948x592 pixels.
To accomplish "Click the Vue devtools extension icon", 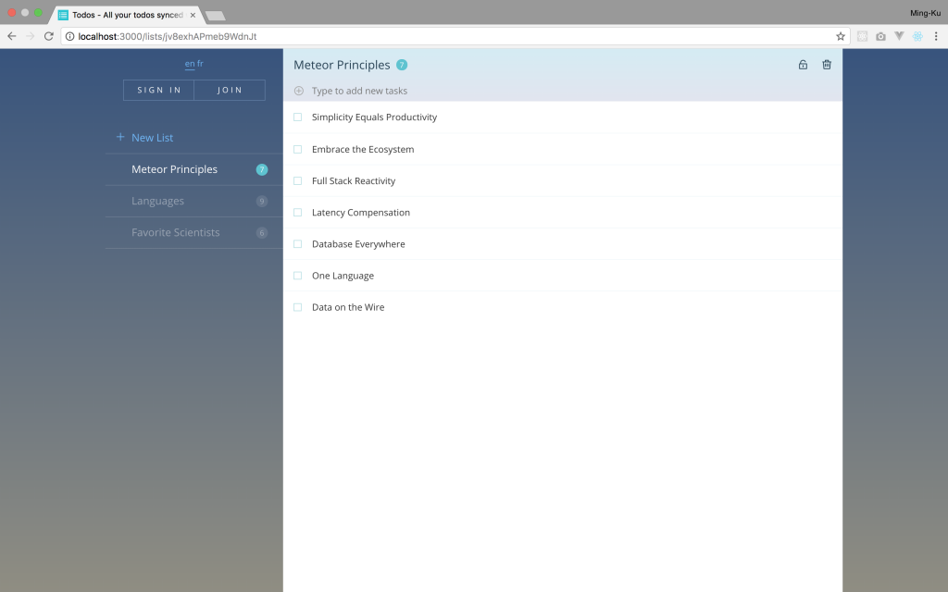I will click(x=899, y=36).
